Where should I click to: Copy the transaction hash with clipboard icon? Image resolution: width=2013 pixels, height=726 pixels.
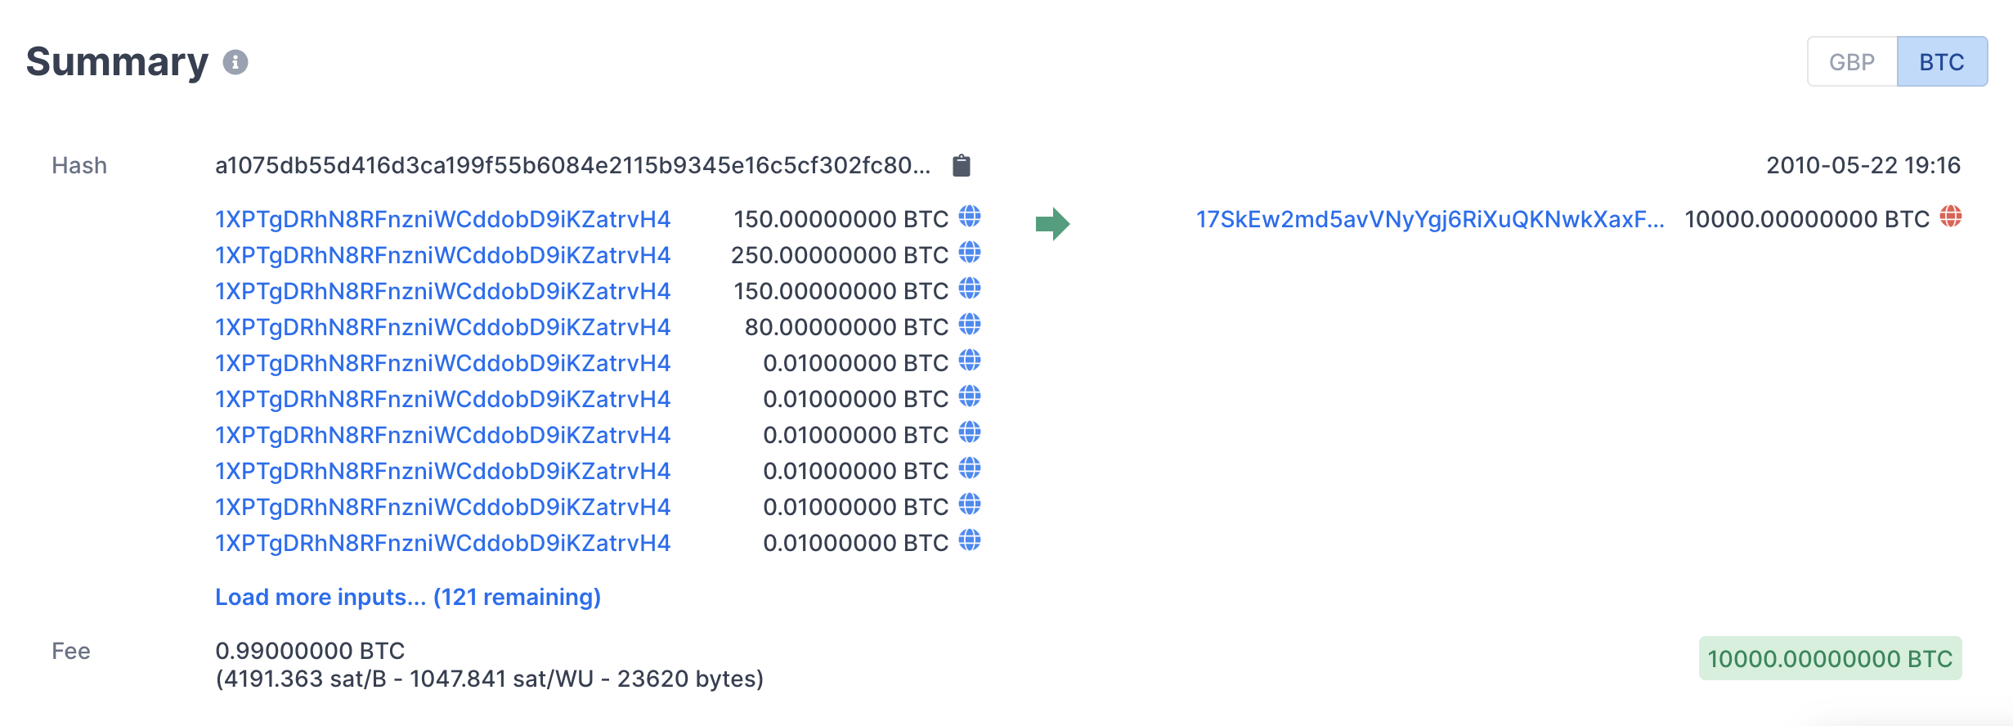coord(962,165)
